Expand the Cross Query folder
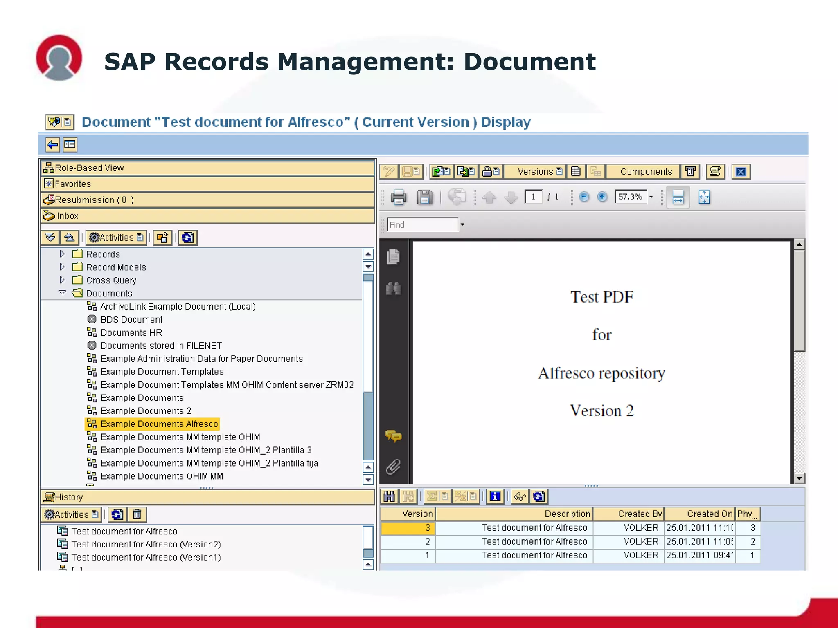 coord(62,280)
